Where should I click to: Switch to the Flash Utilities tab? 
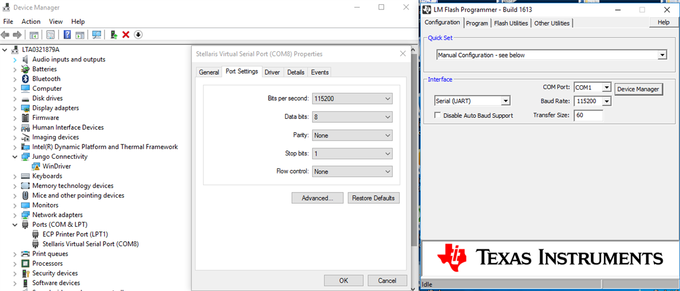pyautogui.click(x=511, y=23)
